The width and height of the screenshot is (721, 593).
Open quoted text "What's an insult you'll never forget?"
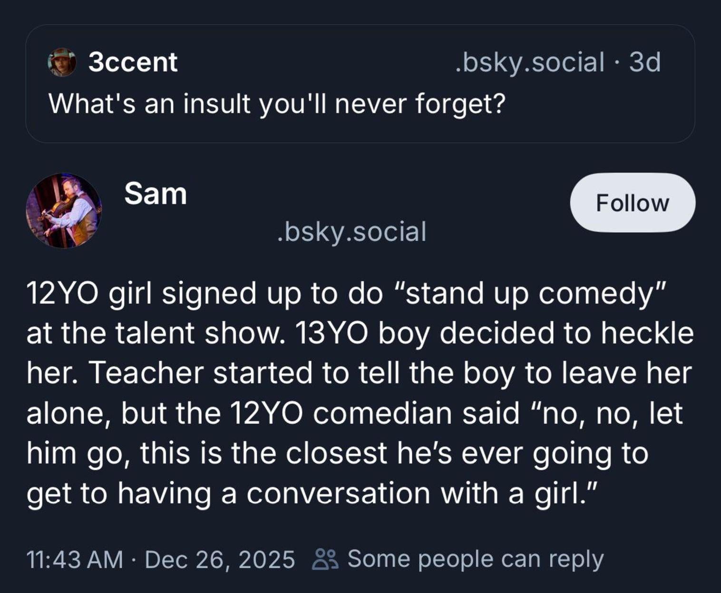click(x=277, y=103)
